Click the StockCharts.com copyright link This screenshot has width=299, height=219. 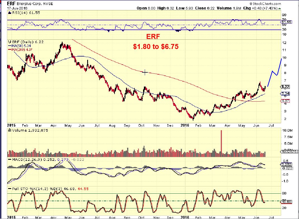coord(265,4)
